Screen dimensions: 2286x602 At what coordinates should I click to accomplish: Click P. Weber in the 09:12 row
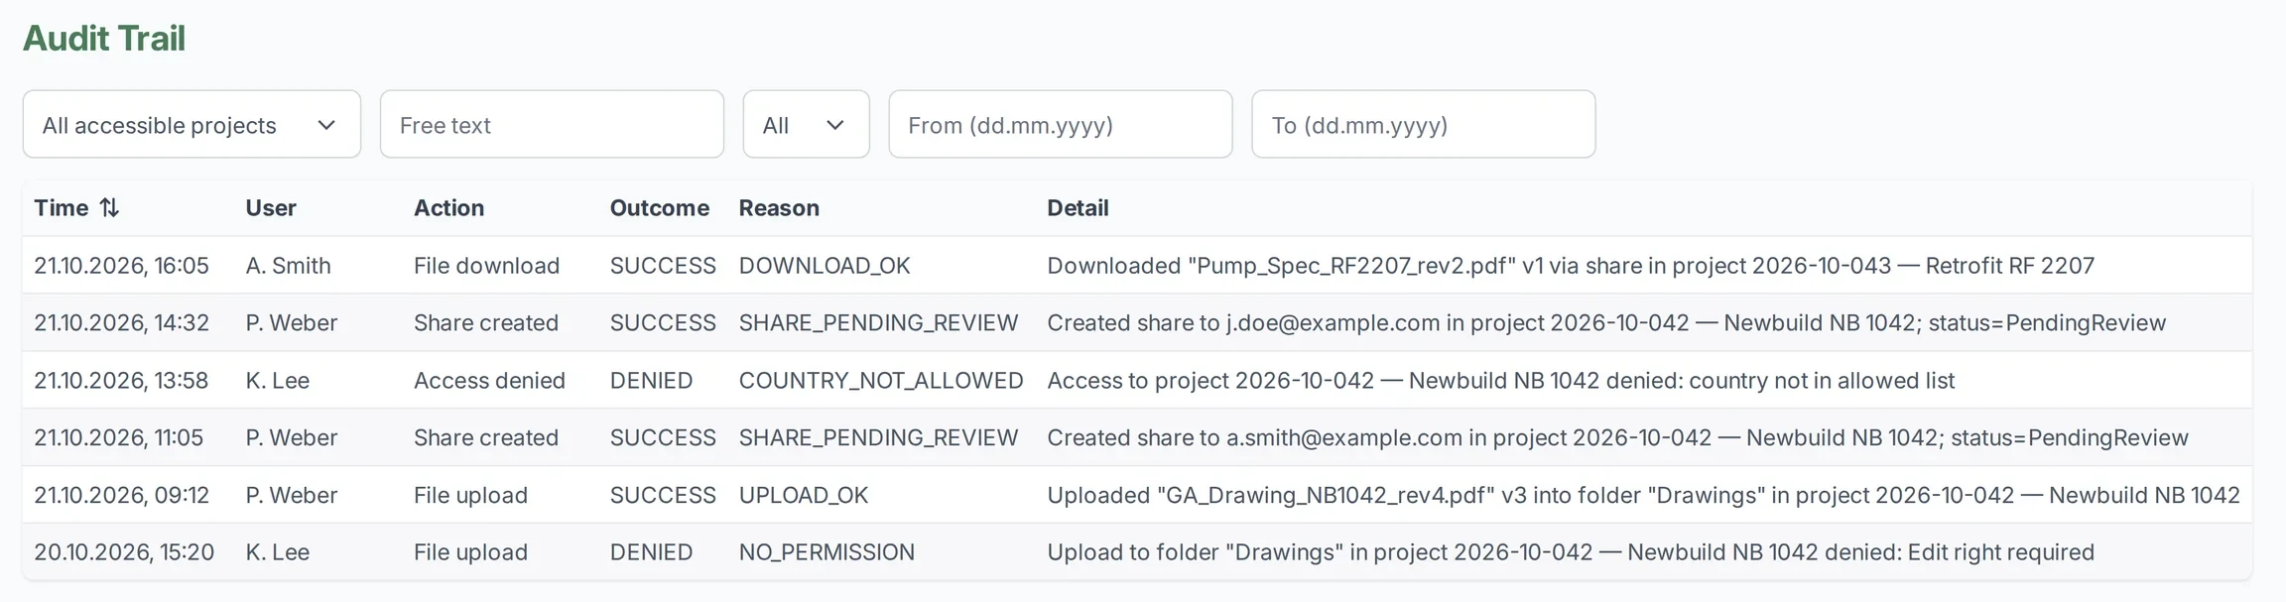[x=291, y=495]
